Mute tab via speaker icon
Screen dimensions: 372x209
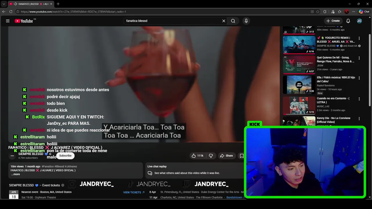[x=15, y=4]
